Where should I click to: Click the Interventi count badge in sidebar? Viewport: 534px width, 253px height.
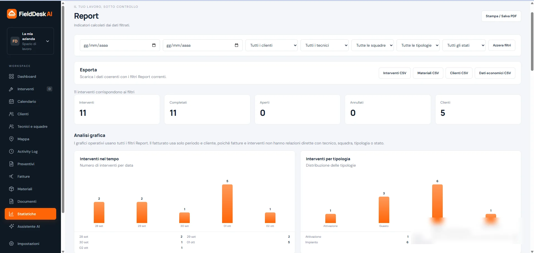coord(50,89)
